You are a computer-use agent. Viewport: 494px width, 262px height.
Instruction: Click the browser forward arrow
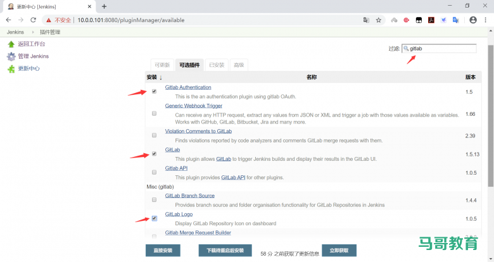pos(21,20)
